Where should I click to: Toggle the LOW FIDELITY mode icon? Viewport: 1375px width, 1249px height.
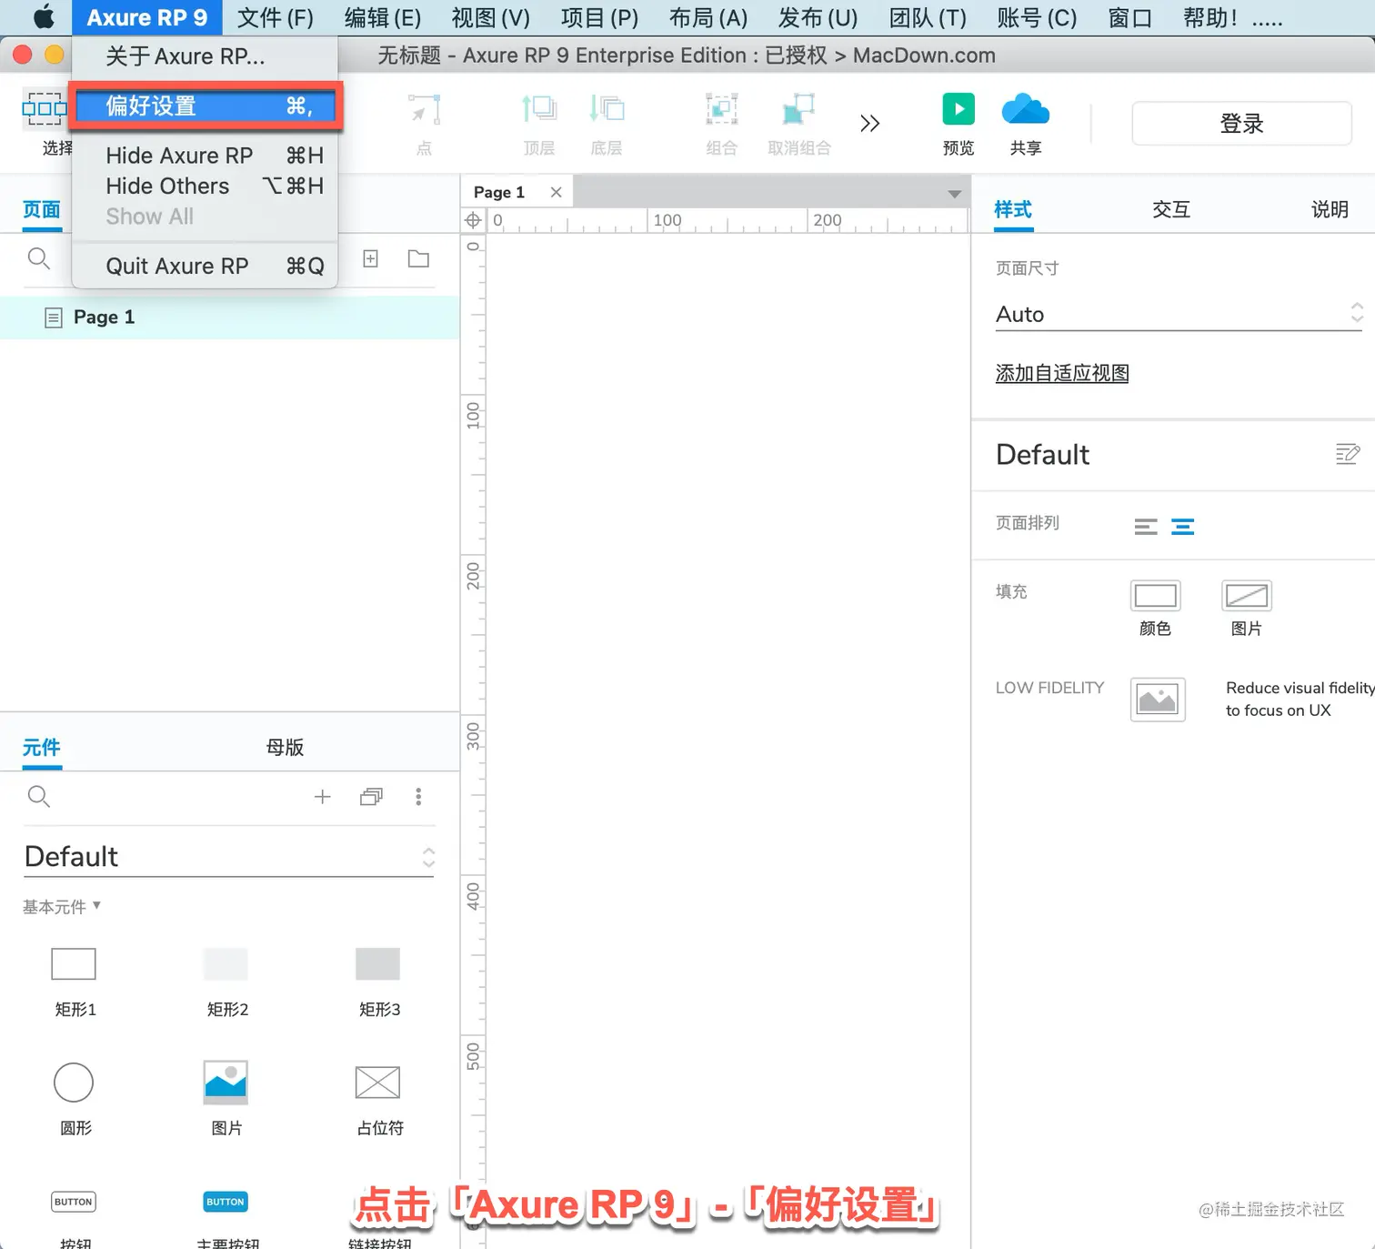1158,700
